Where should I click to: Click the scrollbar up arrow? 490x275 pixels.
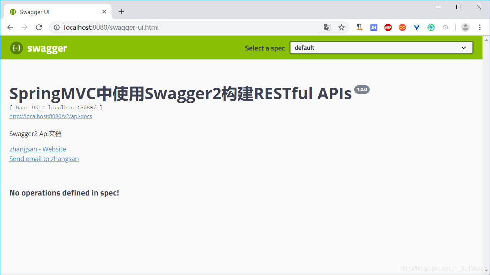point(486,39)
